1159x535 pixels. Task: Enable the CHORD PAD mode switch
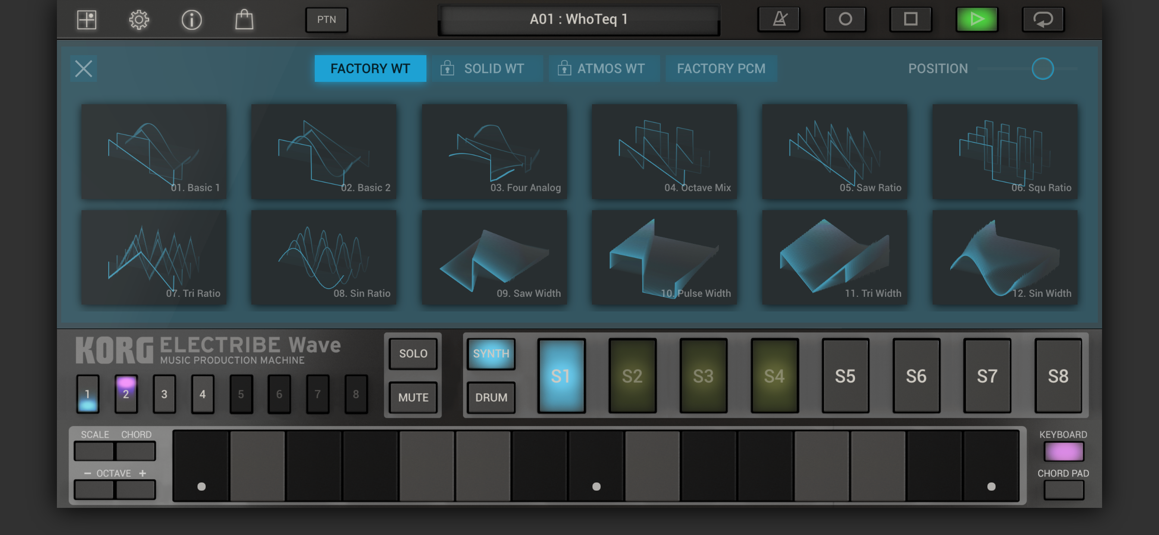(1063, 490)
